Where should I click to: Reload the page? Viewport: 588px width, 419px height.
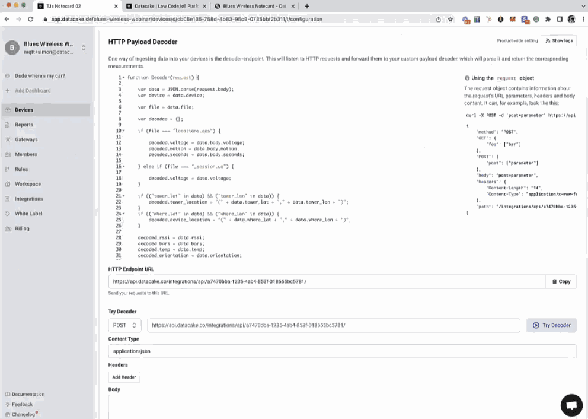point(31,19)
